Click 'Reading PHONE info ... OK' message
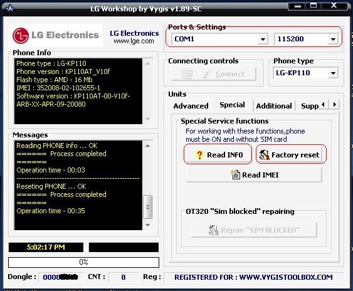Viewport: 353px width, 291px height. pyautogui.click(x=57, y=145)
